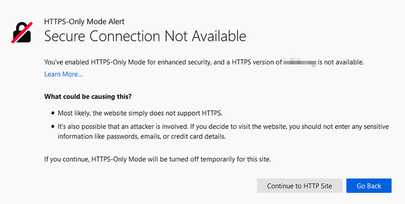Select the If you continue sentence

157,159
